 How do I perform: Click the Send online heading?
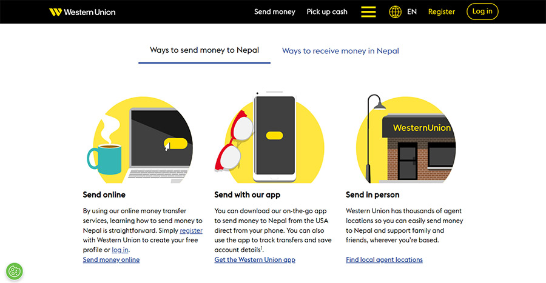[x=104, y=195]
